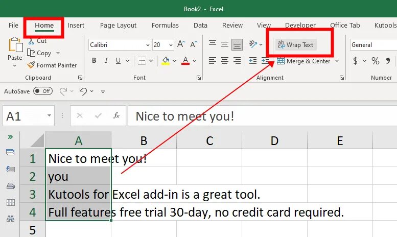Click Merge & Center button
The image size is (397, 237).
point(304,61)
